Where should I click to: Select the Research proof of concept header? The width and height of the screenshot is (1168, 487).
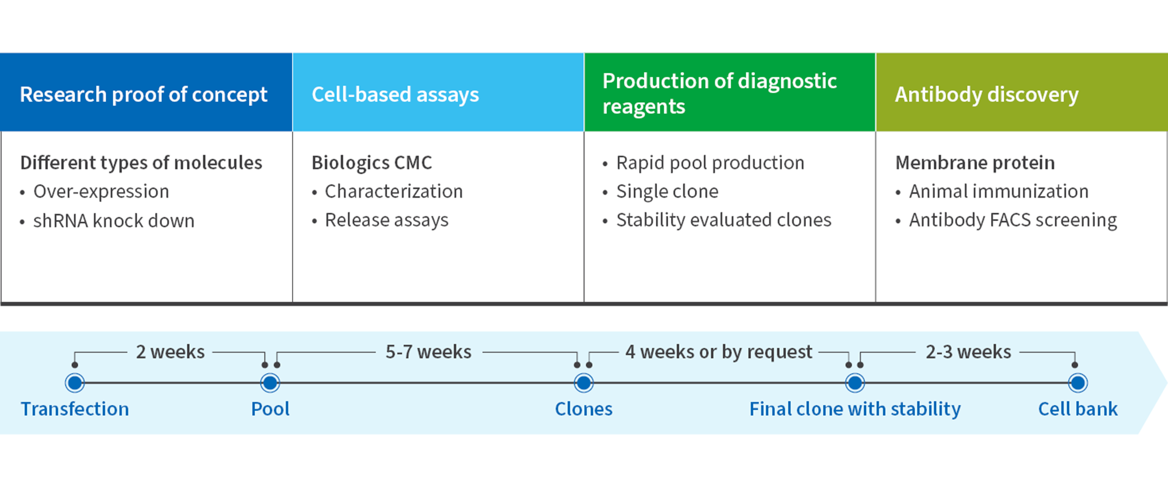pos(144,94)
